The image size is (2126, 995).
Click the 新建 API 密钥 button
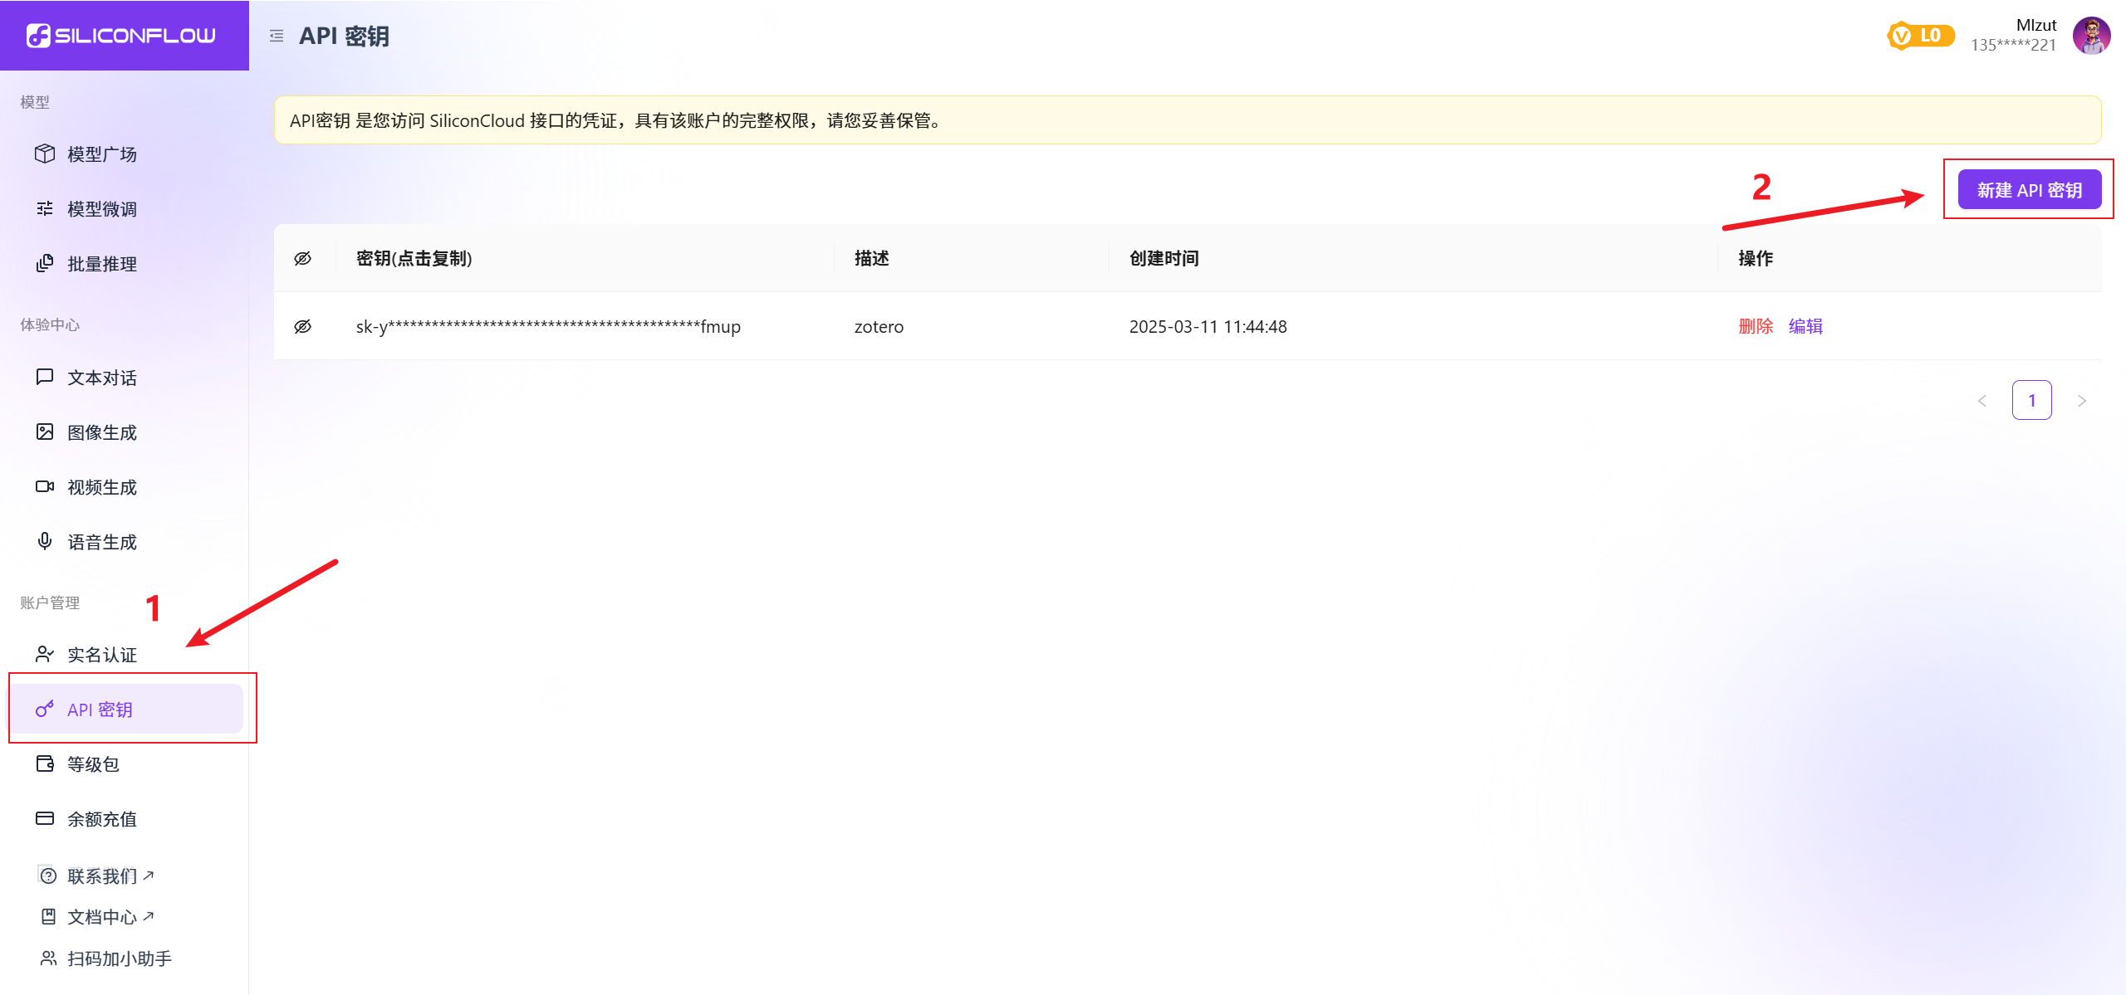pos(2029,190)
